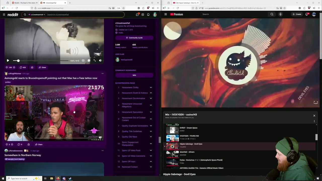Open the Reddit hamburger menu
The width and height of the screenshot is (322, 181).
coord(4,15)
